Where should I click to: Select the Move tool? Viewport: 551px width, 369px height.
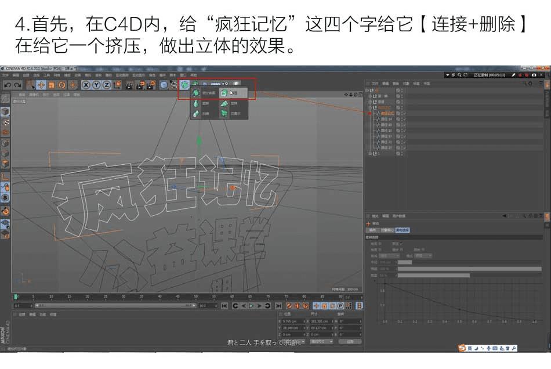point(41,85)
